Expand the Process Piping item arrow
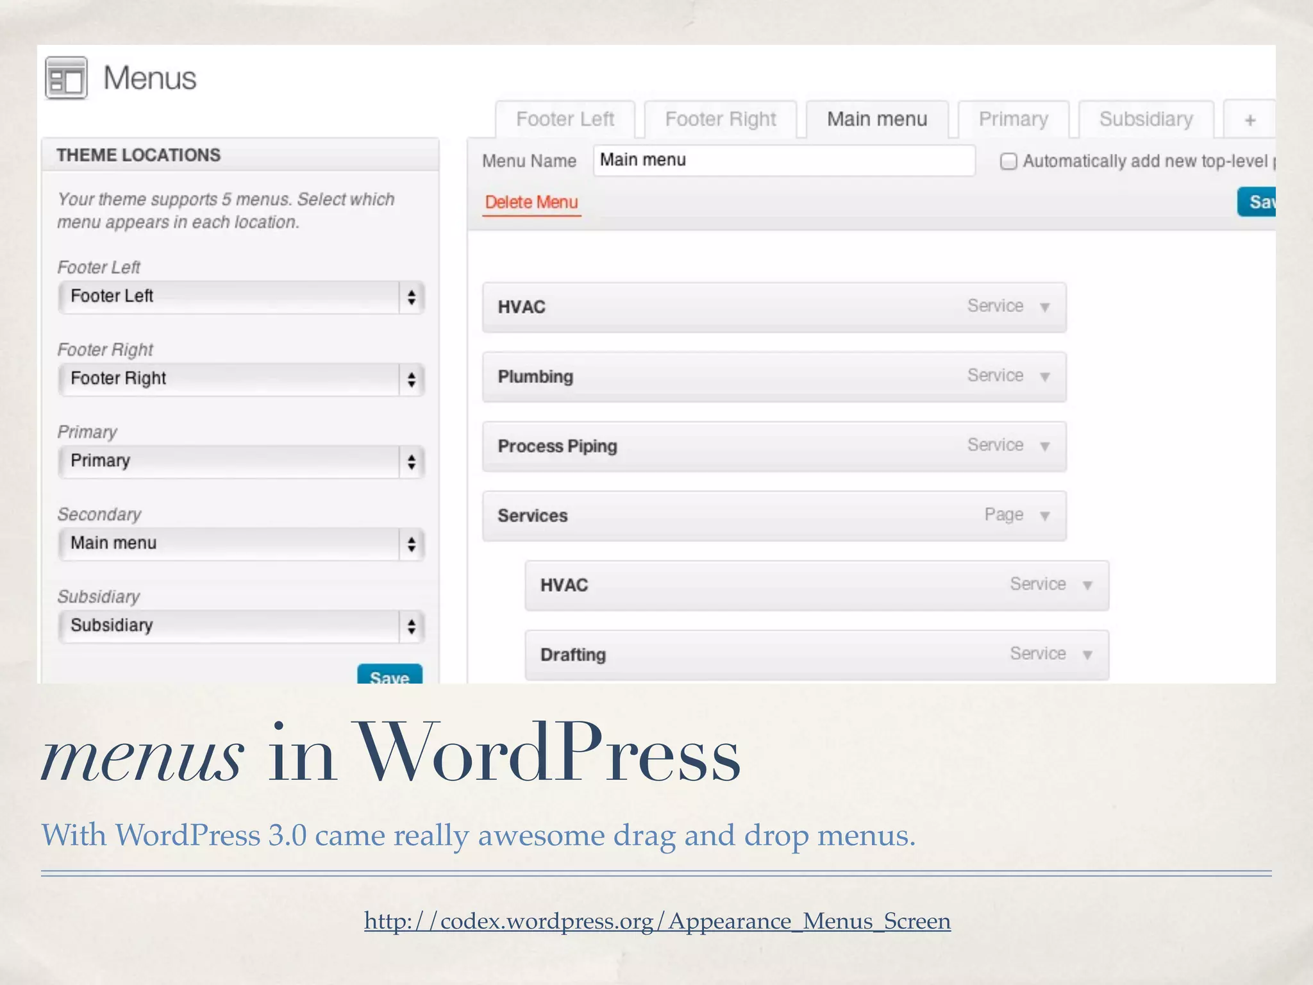1313x985 pixels. (x=1045, y=446)
